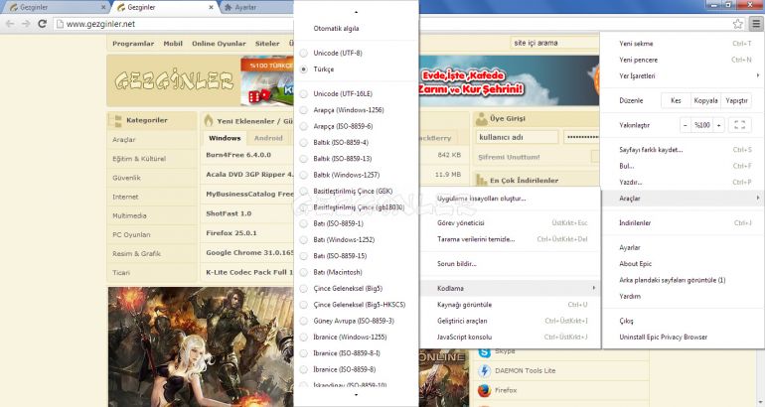Bookmark the page with star icon
The height and width of the screenshot is (407, 765).
click(737, 24)
